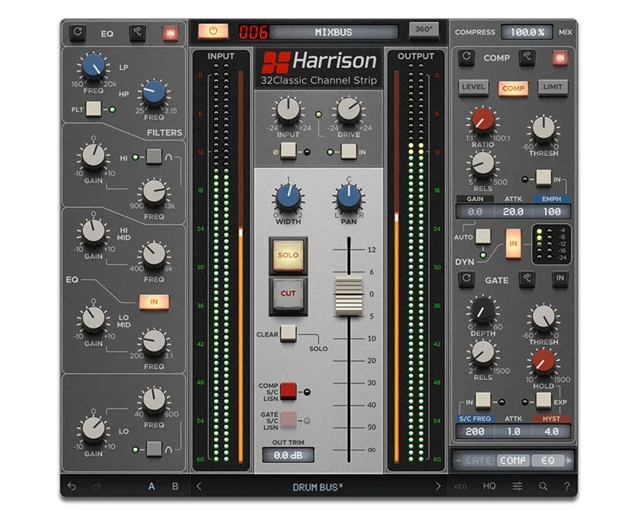The height and width of the screenshot is (514, 638).
Task: Toggle the GATE section IN button
Action: (x=560, y=278)
